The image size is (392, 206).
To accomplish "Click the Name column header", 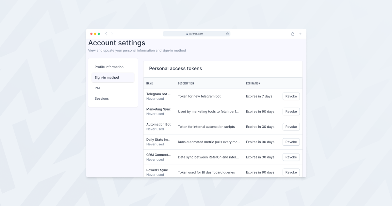I will pyautogui.click(x=150, y=83).
